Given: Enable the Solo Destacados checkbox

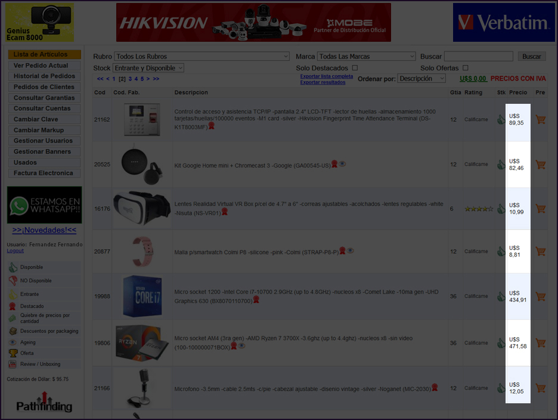Looking at the screenshot, I should 355,68.
